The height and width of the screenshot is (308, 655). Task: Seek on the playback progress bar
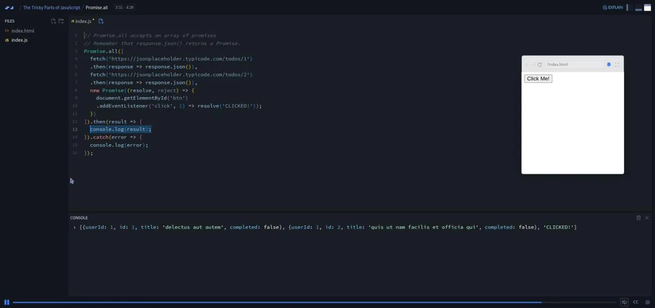click(x=314, y=302)
